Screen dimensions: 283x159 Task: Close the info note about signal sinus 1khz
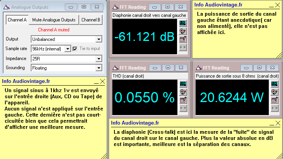click(x=103, y=81)
